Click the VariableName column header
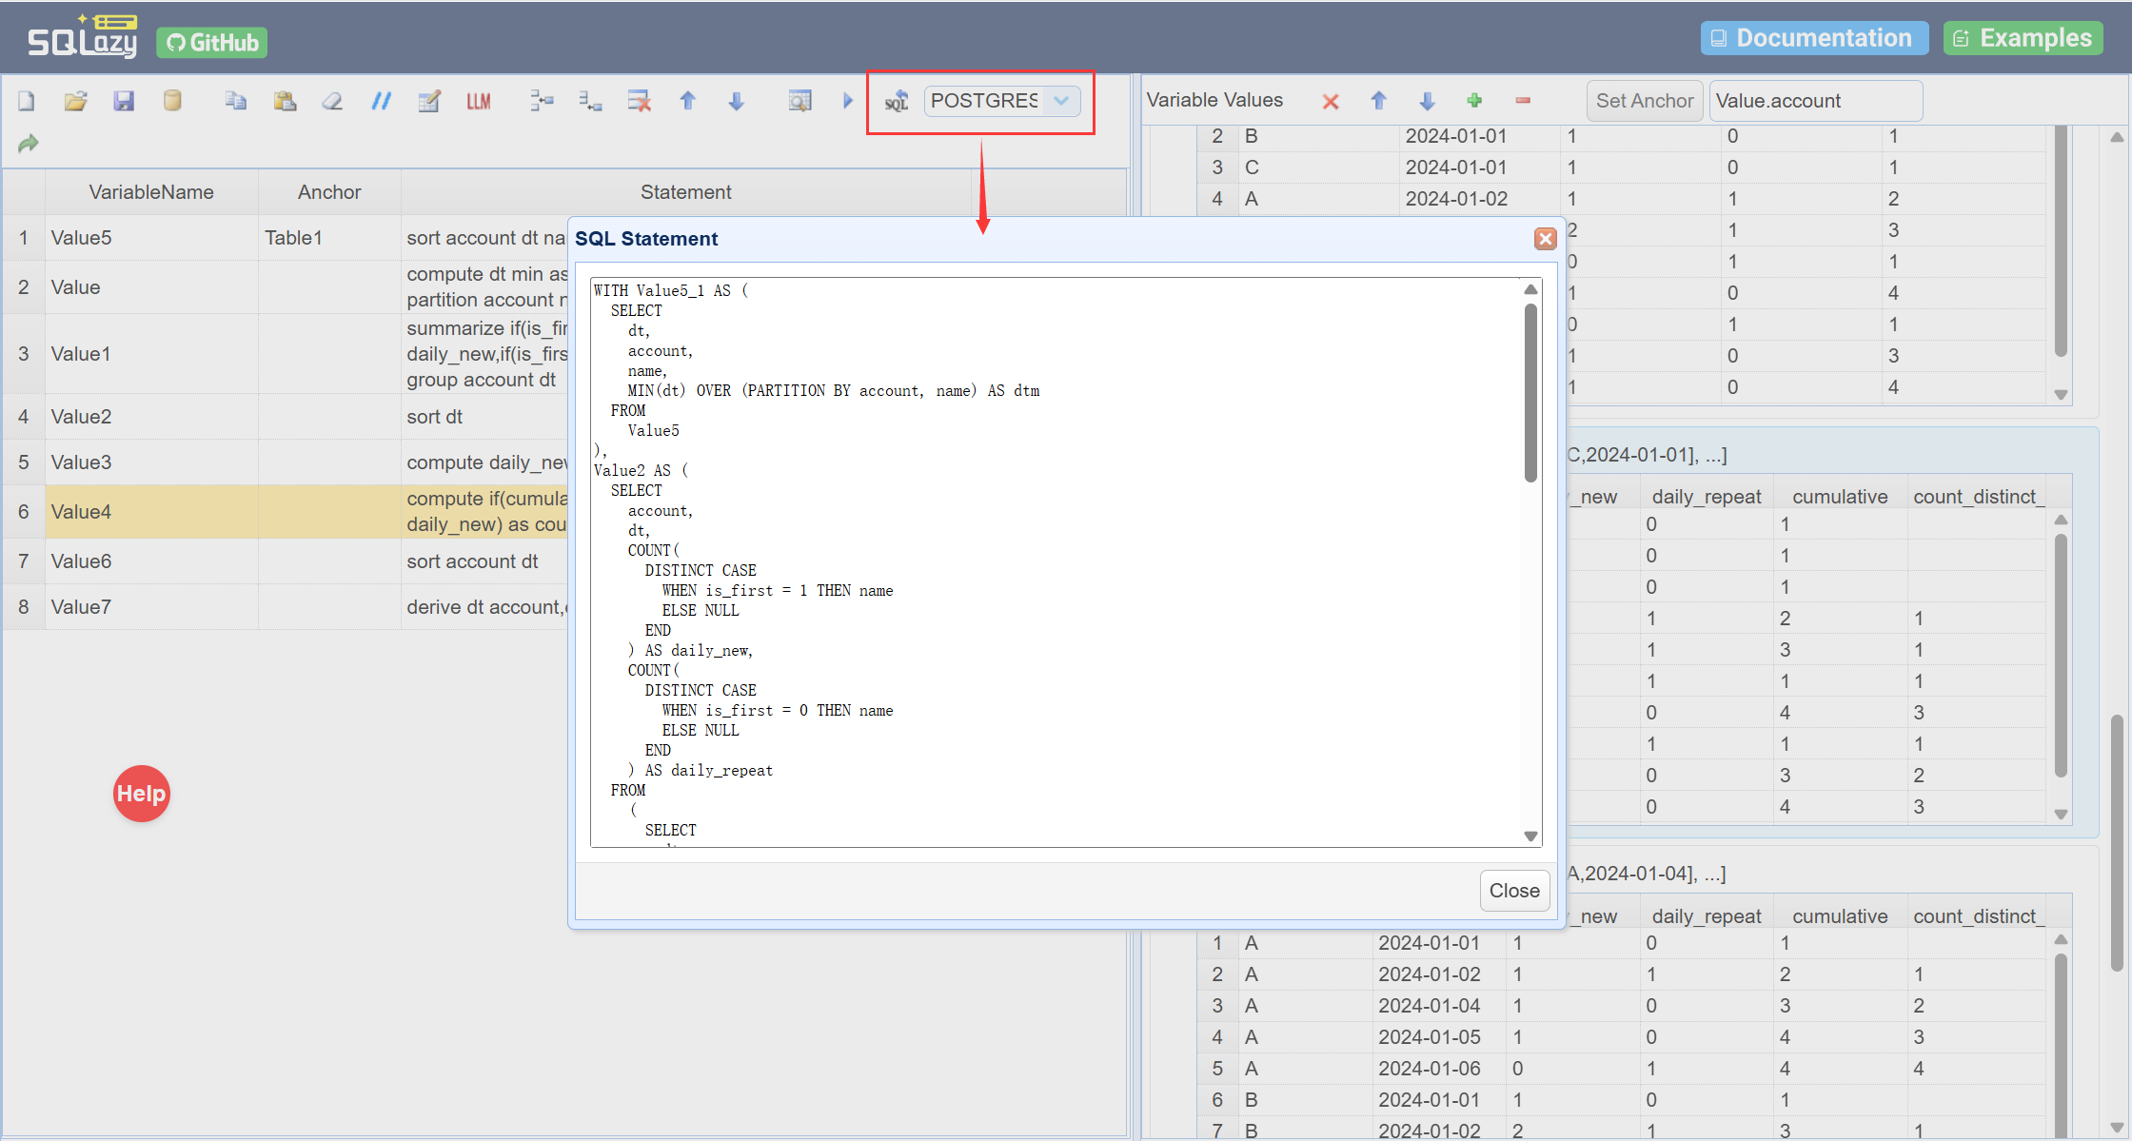Image resolution: width=2132 pixels, height=1141 pixels. (151, 192)
